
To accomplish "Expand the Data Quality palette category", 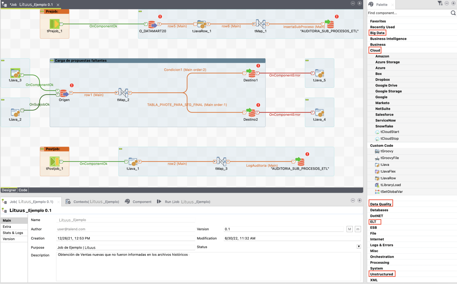I will click(x=381, y=204).
